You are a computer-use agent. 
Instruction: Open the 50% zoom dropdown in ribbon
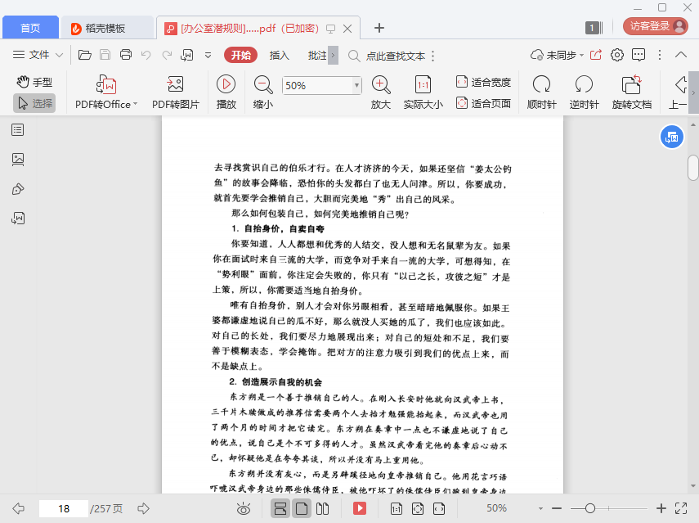point(356,85)
